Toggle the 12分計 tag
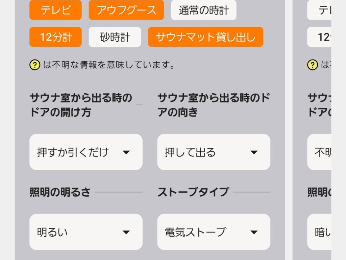 pos(55,37)
